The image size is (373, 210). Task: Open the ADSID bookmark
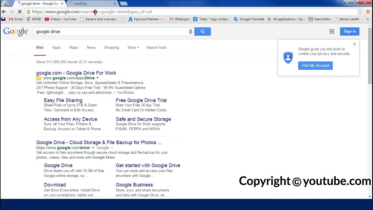point(34,19)
